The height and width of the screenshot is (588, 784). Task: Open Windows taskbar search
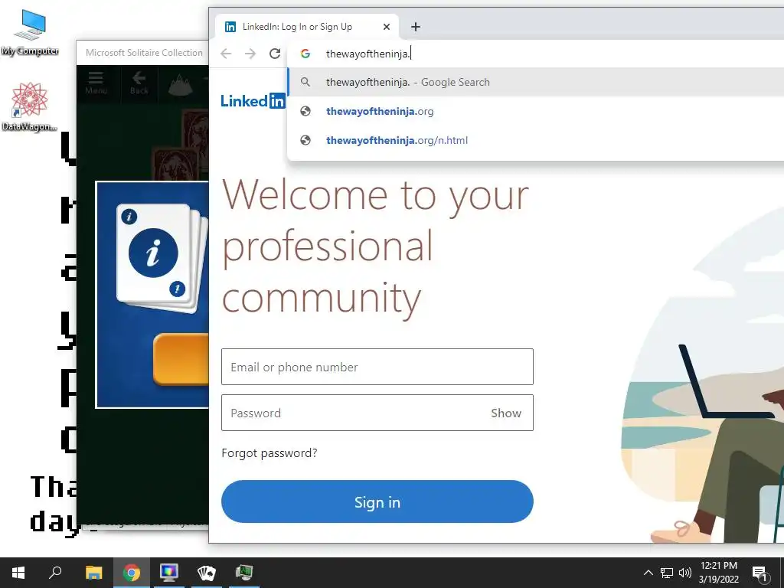(55, 573)
